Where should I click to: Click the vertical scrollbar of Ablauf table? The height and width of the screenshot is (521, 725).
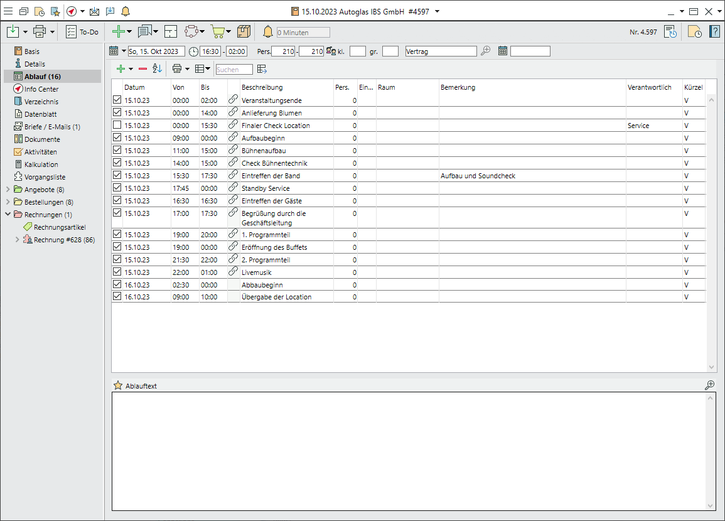711,232
